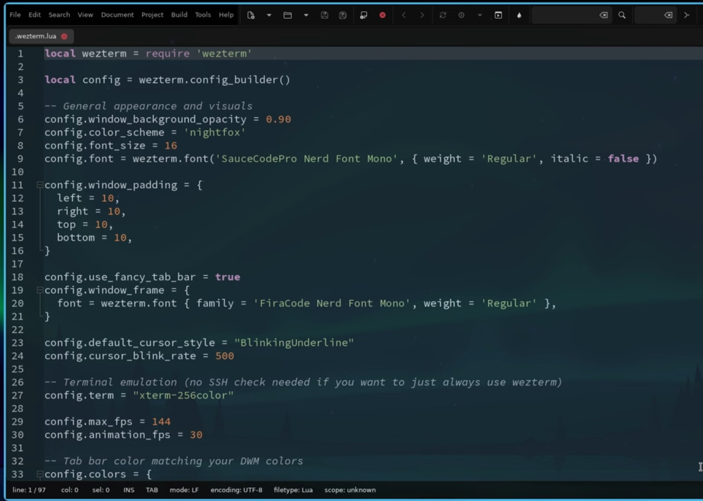The height and width of the screenshot is (501, 703).
Task: Click 'col: 0' in status bar
Action: coord(70,490)
